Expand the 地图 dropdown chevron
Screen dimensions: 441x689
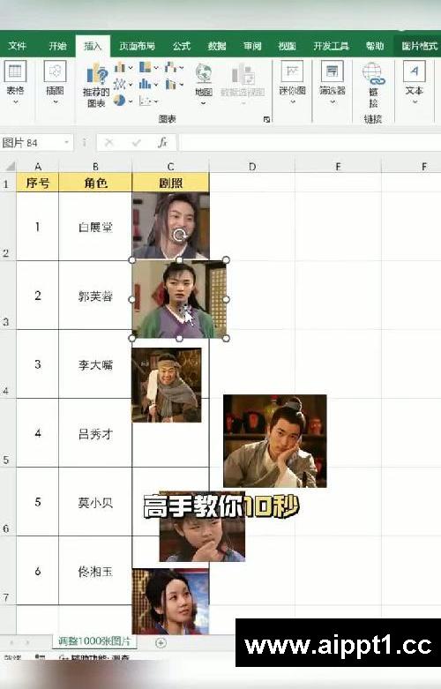pos(204,104)
